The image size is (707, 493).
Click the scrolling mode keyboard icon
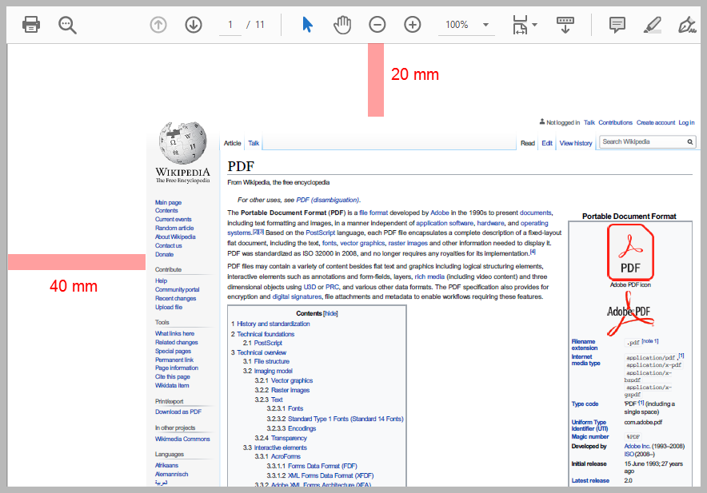pos(565,25)
